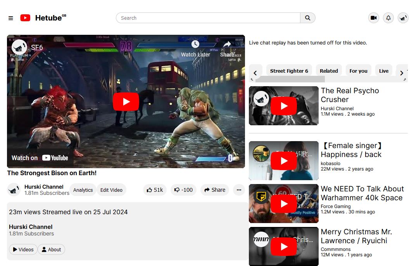Open The Real Psycho Crusher title
Screen dimensions: 414x266
350,95
